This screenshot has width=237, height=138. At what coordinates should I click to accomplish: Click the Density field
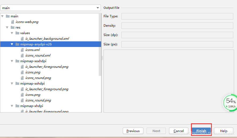[177, 26]
